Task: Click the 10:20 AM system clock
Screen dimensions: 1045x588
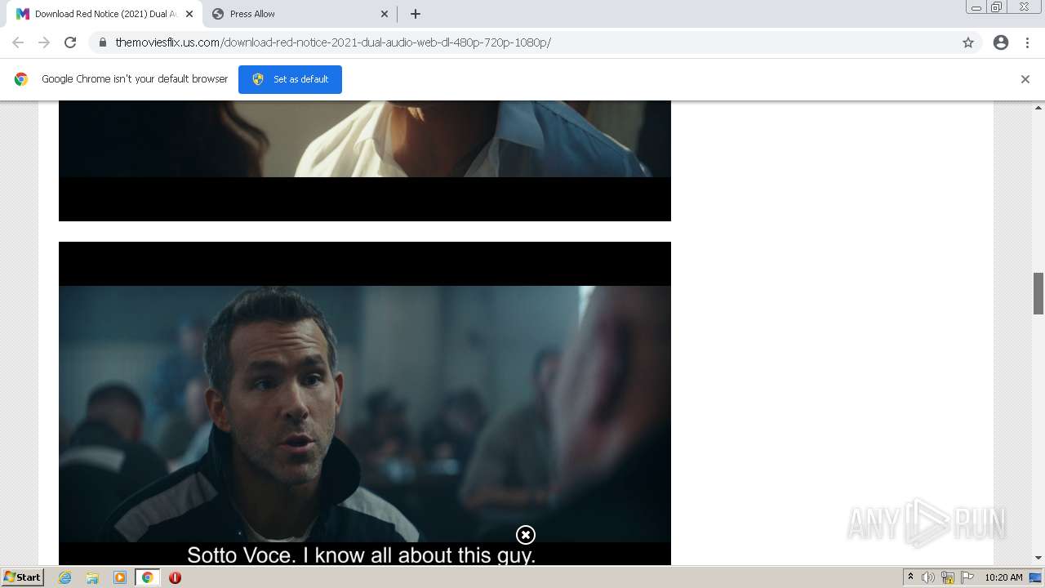Action: (x=1003, y=577)
